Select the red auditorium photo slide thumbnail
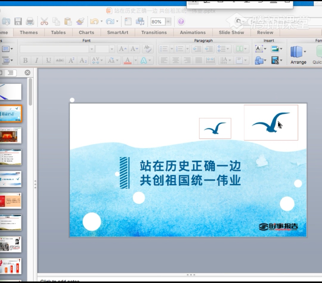The height and width of the screenshot is (283, 322). click(11, 136)
